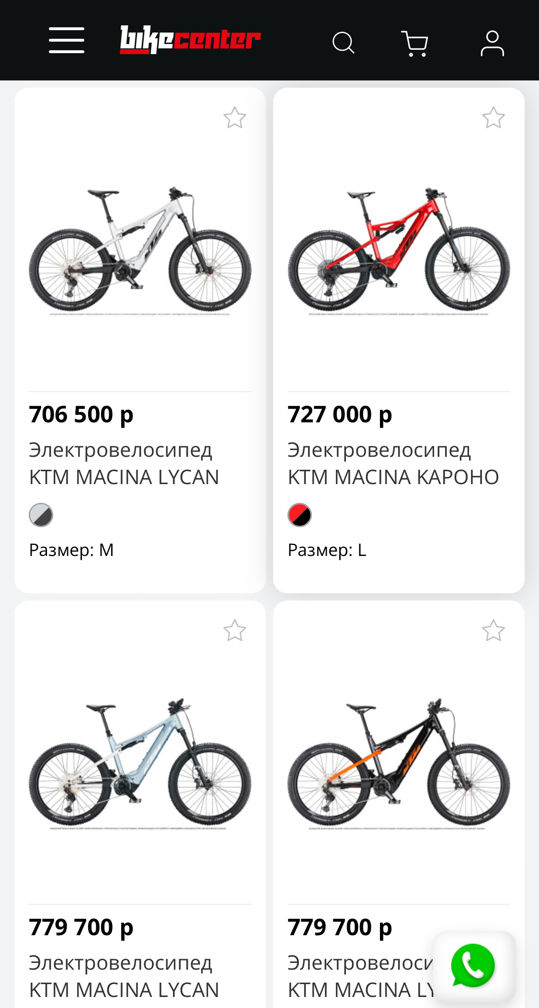The height and width of the screenshot is (1008, 539).
Task: Open the user account profile
Action: coord(492,44)
